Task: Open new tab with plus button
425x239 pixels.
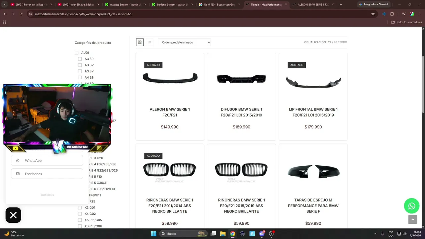Action: [x=341, y=5]
